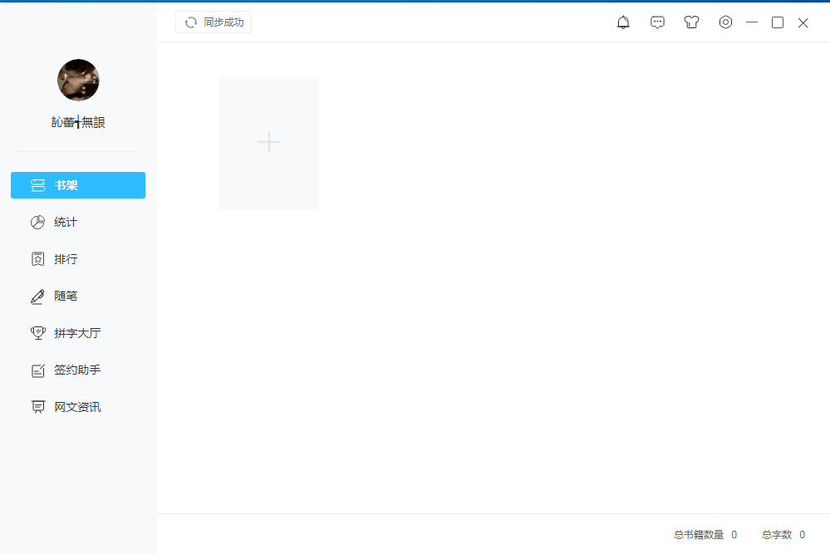Viewport: 830px width, 554px height.
Task: Open the 随笔 notes menu item
Action: (x=78, y=297)
